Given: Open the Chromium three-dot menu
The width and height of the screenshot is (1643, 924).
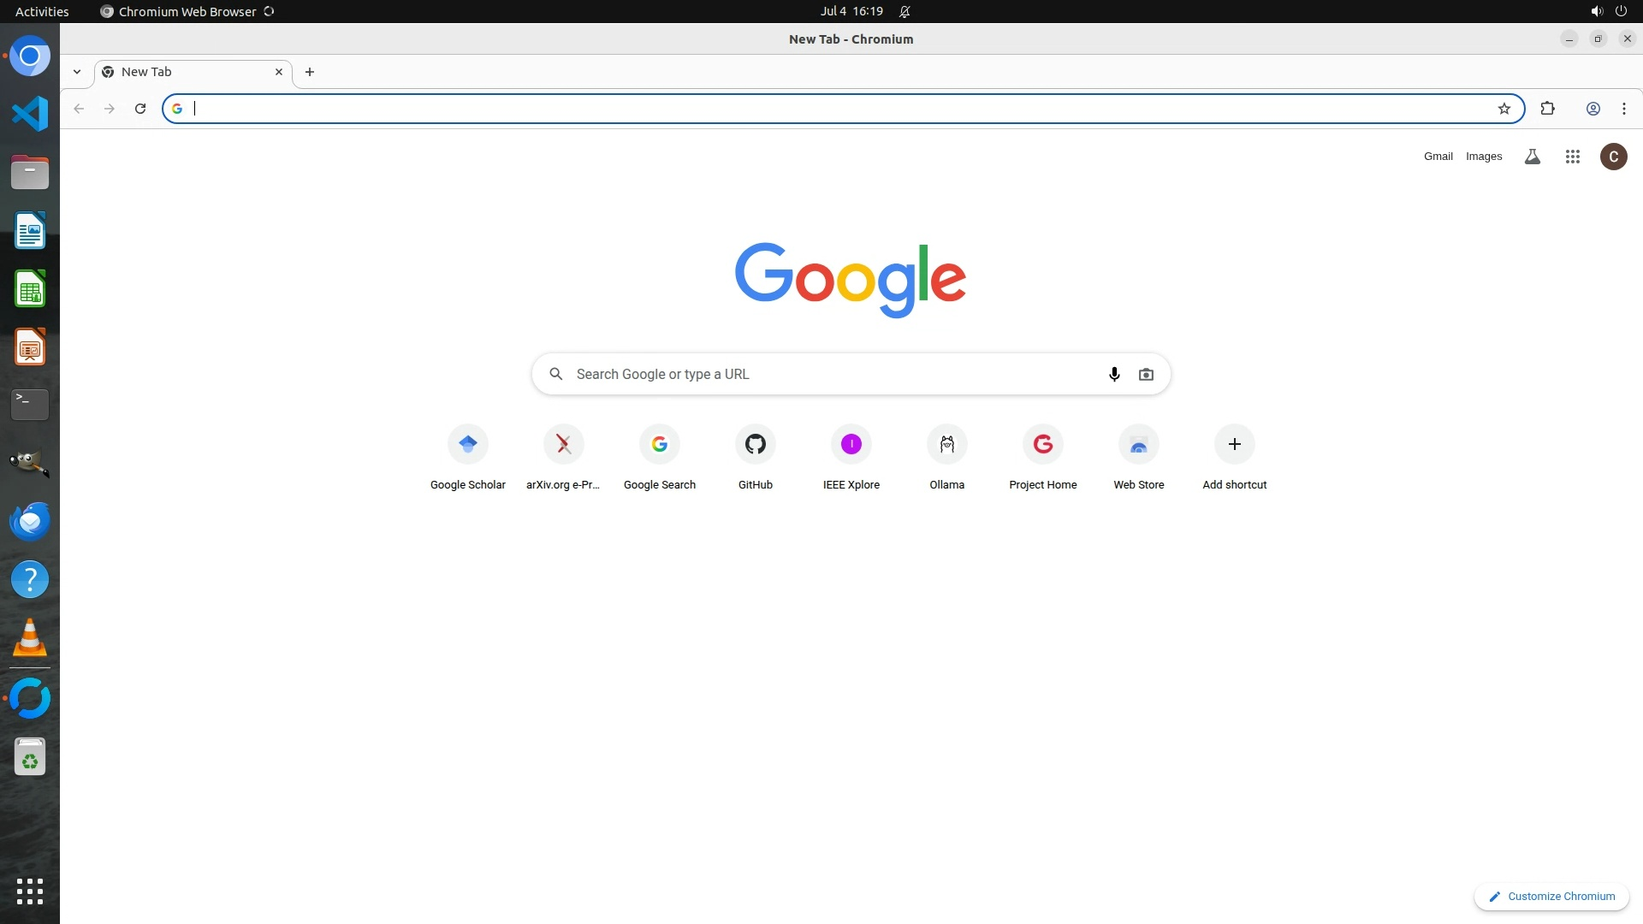Looking at the screenshot, I should [1623, 109].
